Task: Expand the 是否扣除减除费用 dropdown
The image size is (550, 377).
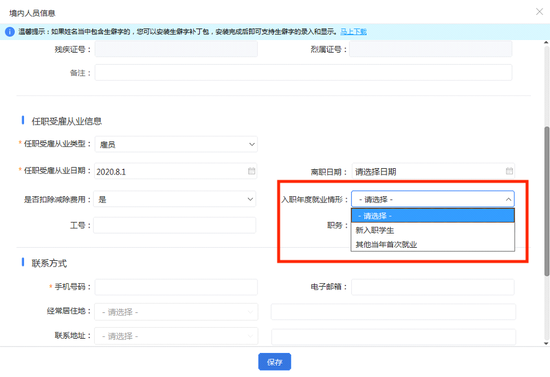Action: (x=175, y=199)
